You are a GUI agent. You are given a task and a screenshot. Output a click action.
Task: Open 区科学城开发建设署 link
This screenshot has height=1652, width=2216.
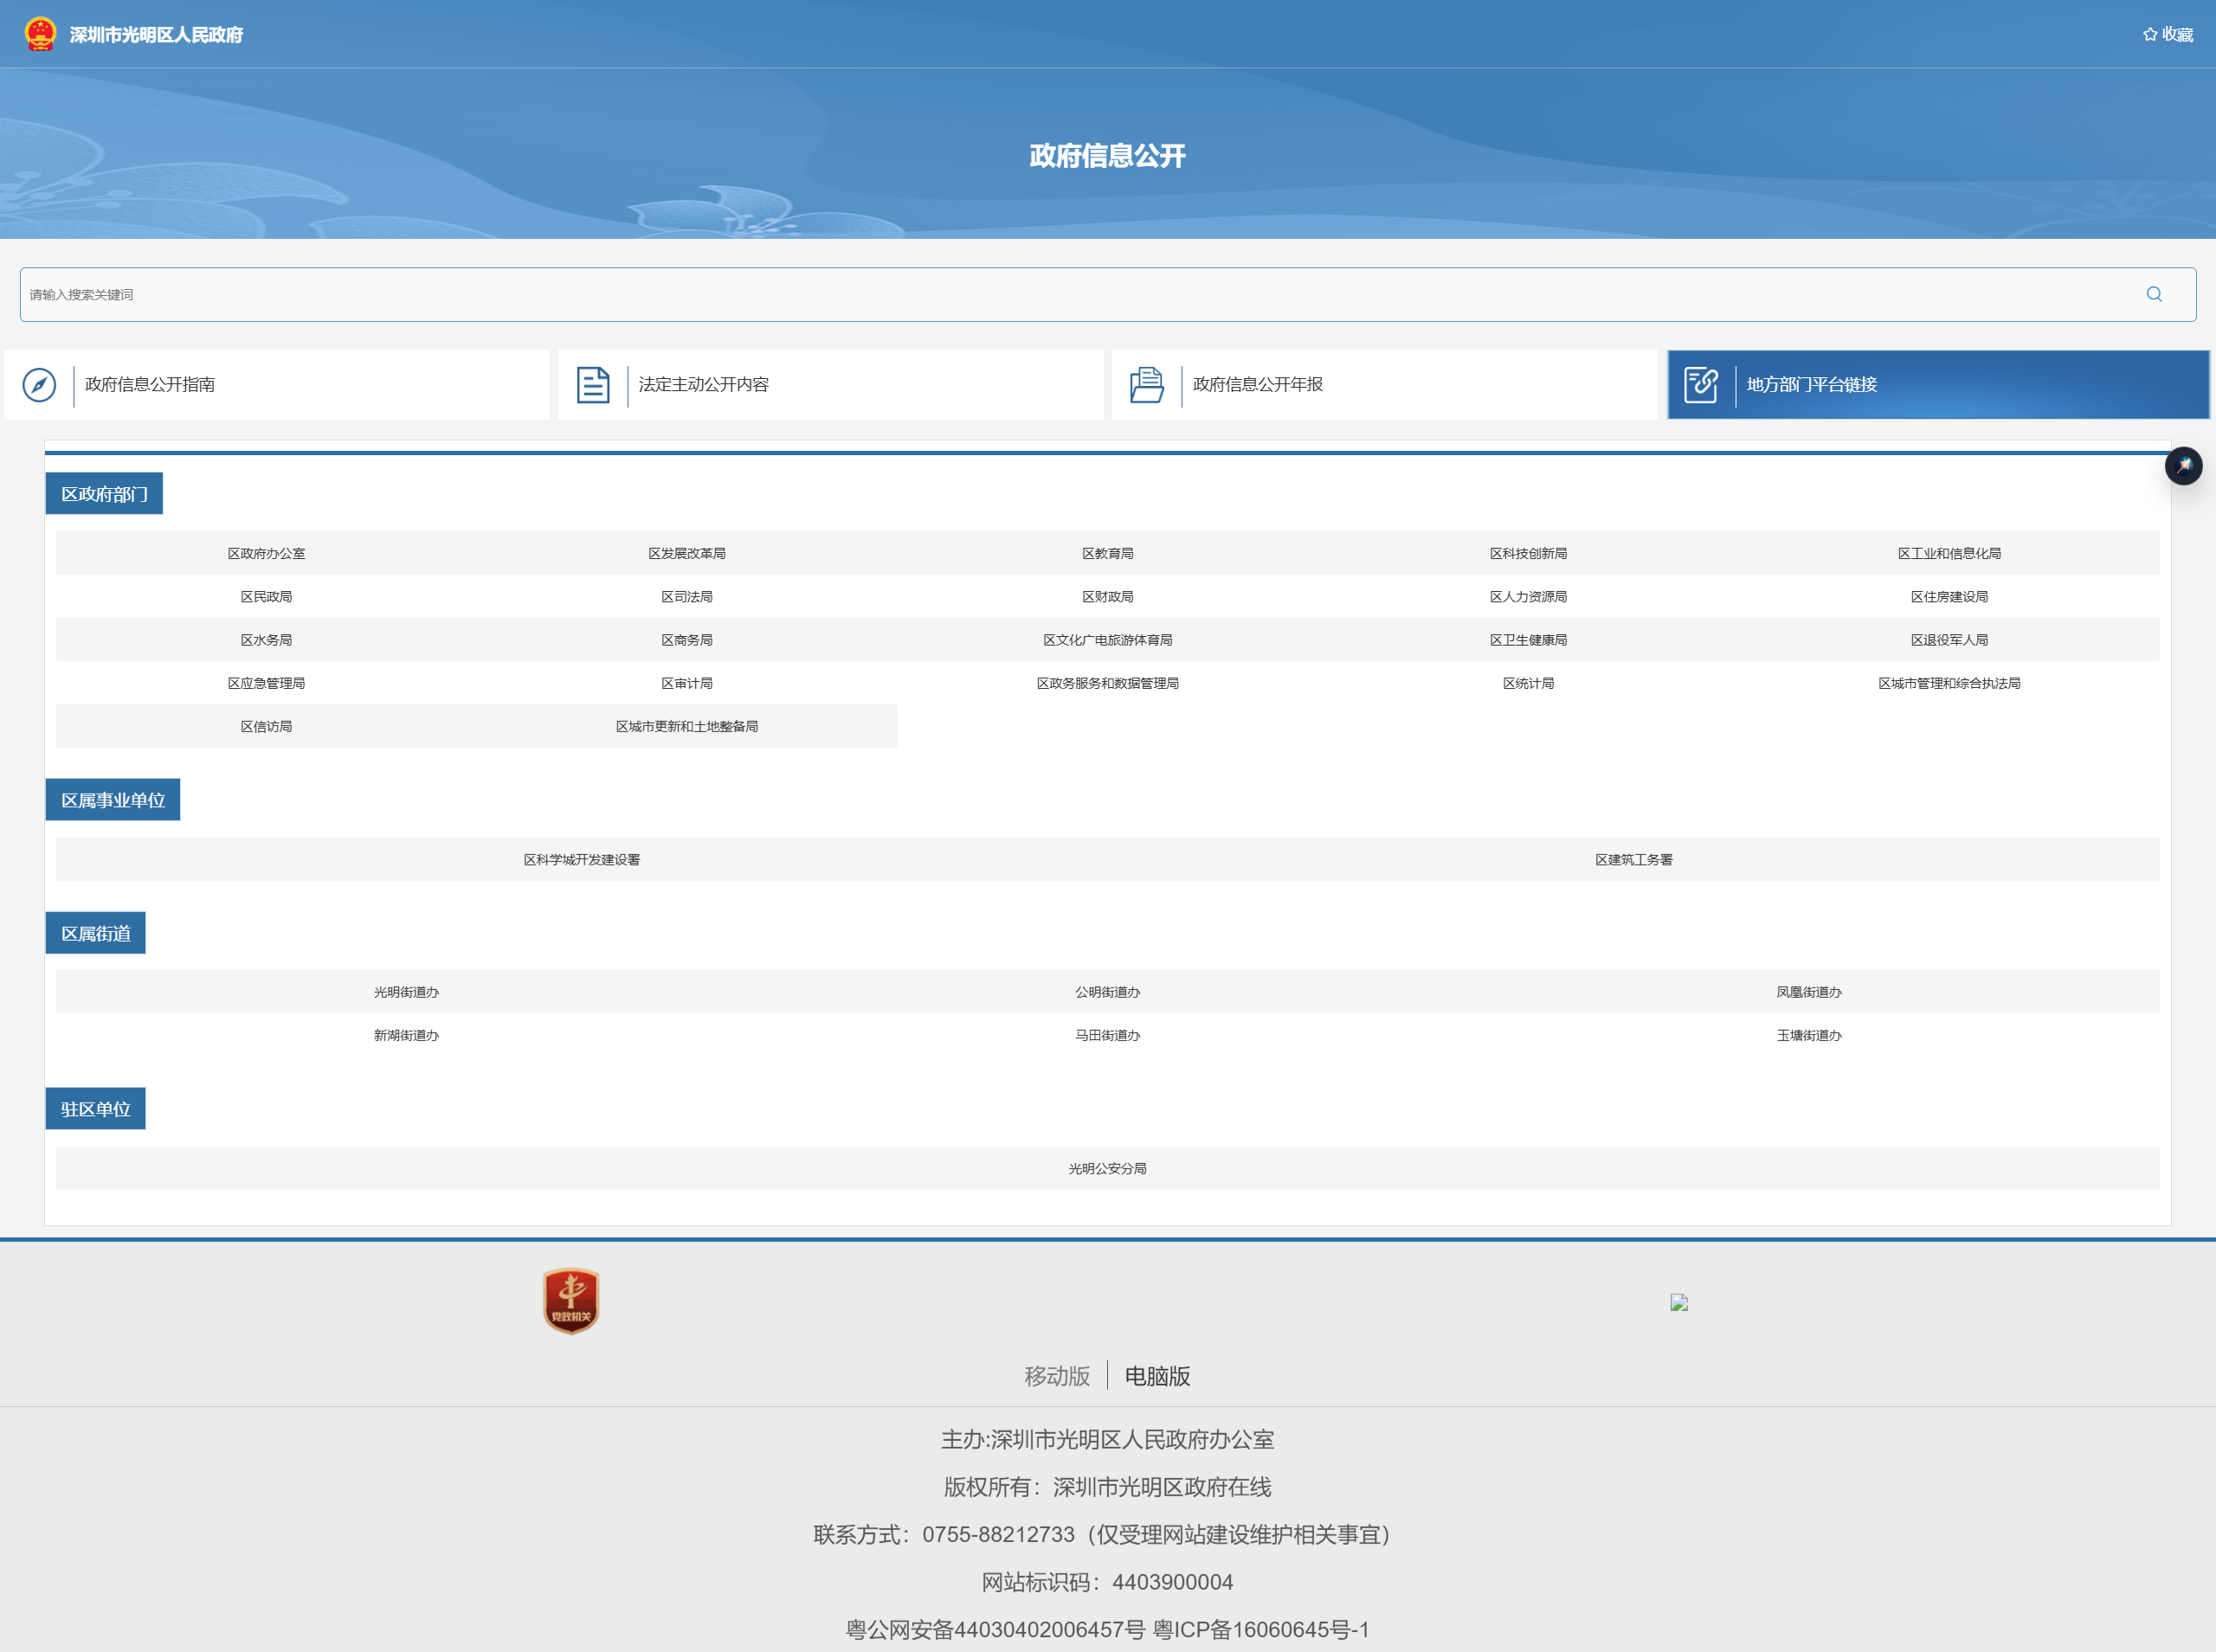[582, 860]
